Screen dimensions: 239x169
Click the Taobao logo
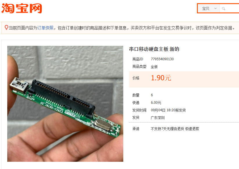click(21, 8)
